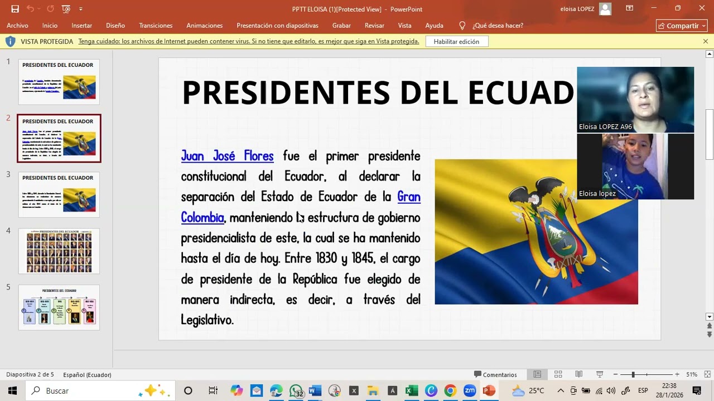This screenshot has height=401, width=714.
Task: Switch to Slide Sorter view icon
Action: coord(558,375)
